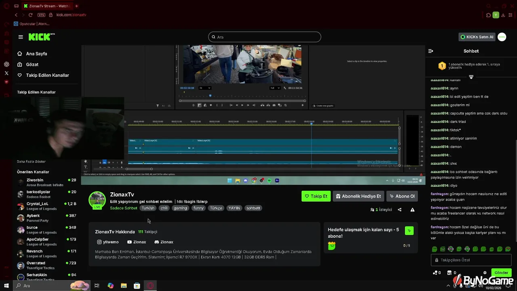Click the Ara search field on Kick
Viewport: 517px width, 291px height.
(x=265, y=37)
